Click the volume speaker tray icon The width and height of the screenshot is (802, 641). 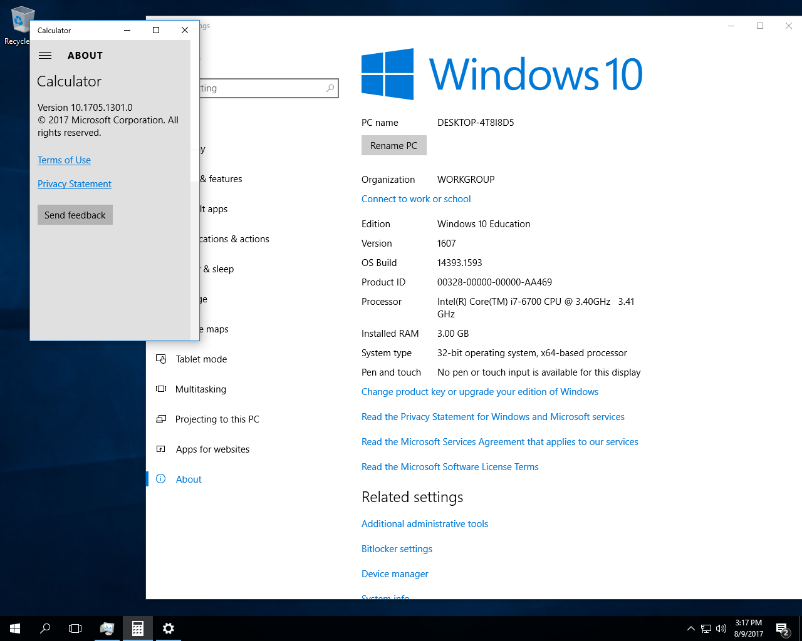coord(721,628)
